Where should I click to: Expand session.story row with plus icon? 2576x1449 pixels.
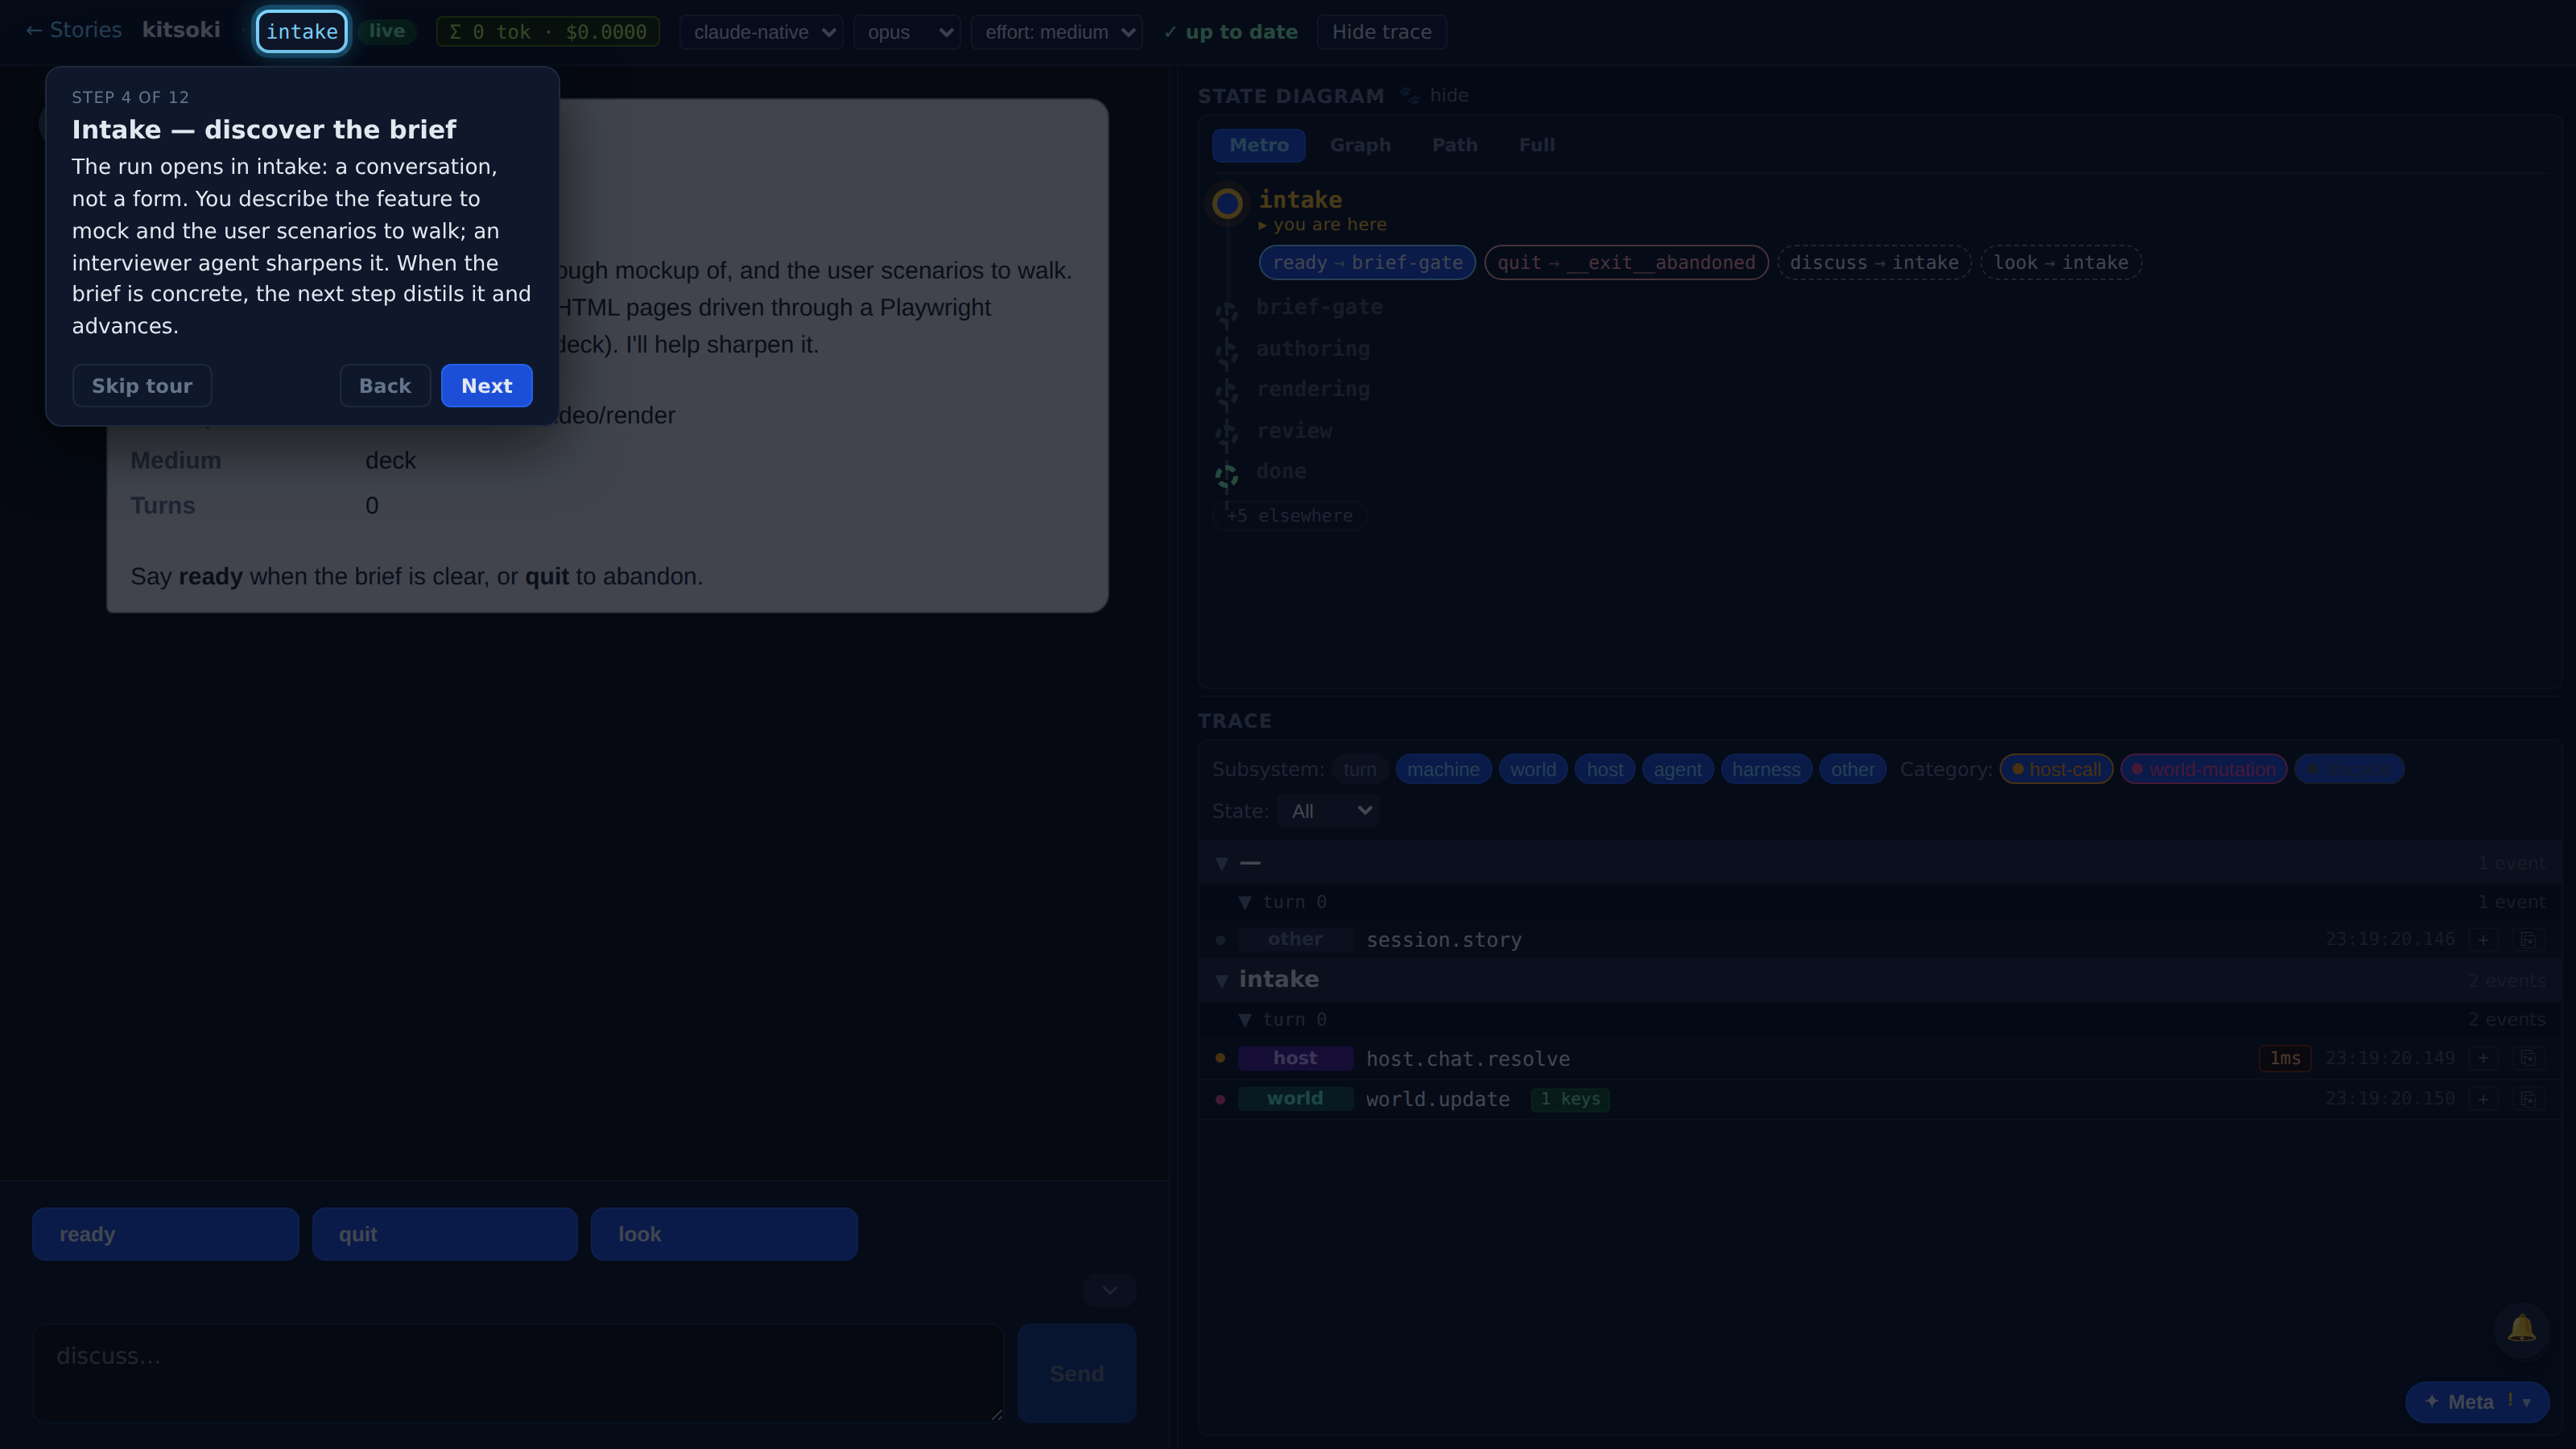click(x=2483, y=940)
